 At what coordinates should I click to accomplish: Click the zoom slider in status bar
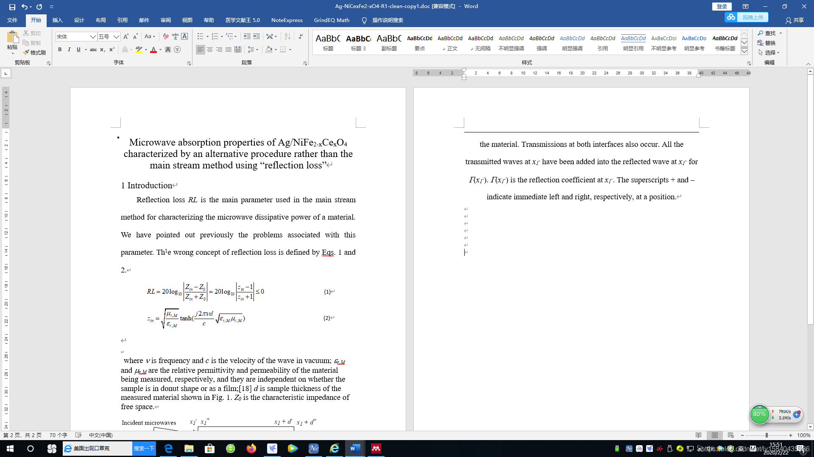pyautogui.click(x=766, y=435)
